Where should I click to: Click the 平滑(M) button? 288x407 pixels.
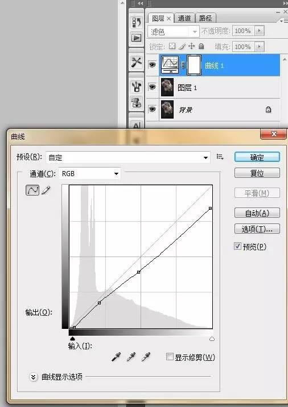[x=257, y=193]
